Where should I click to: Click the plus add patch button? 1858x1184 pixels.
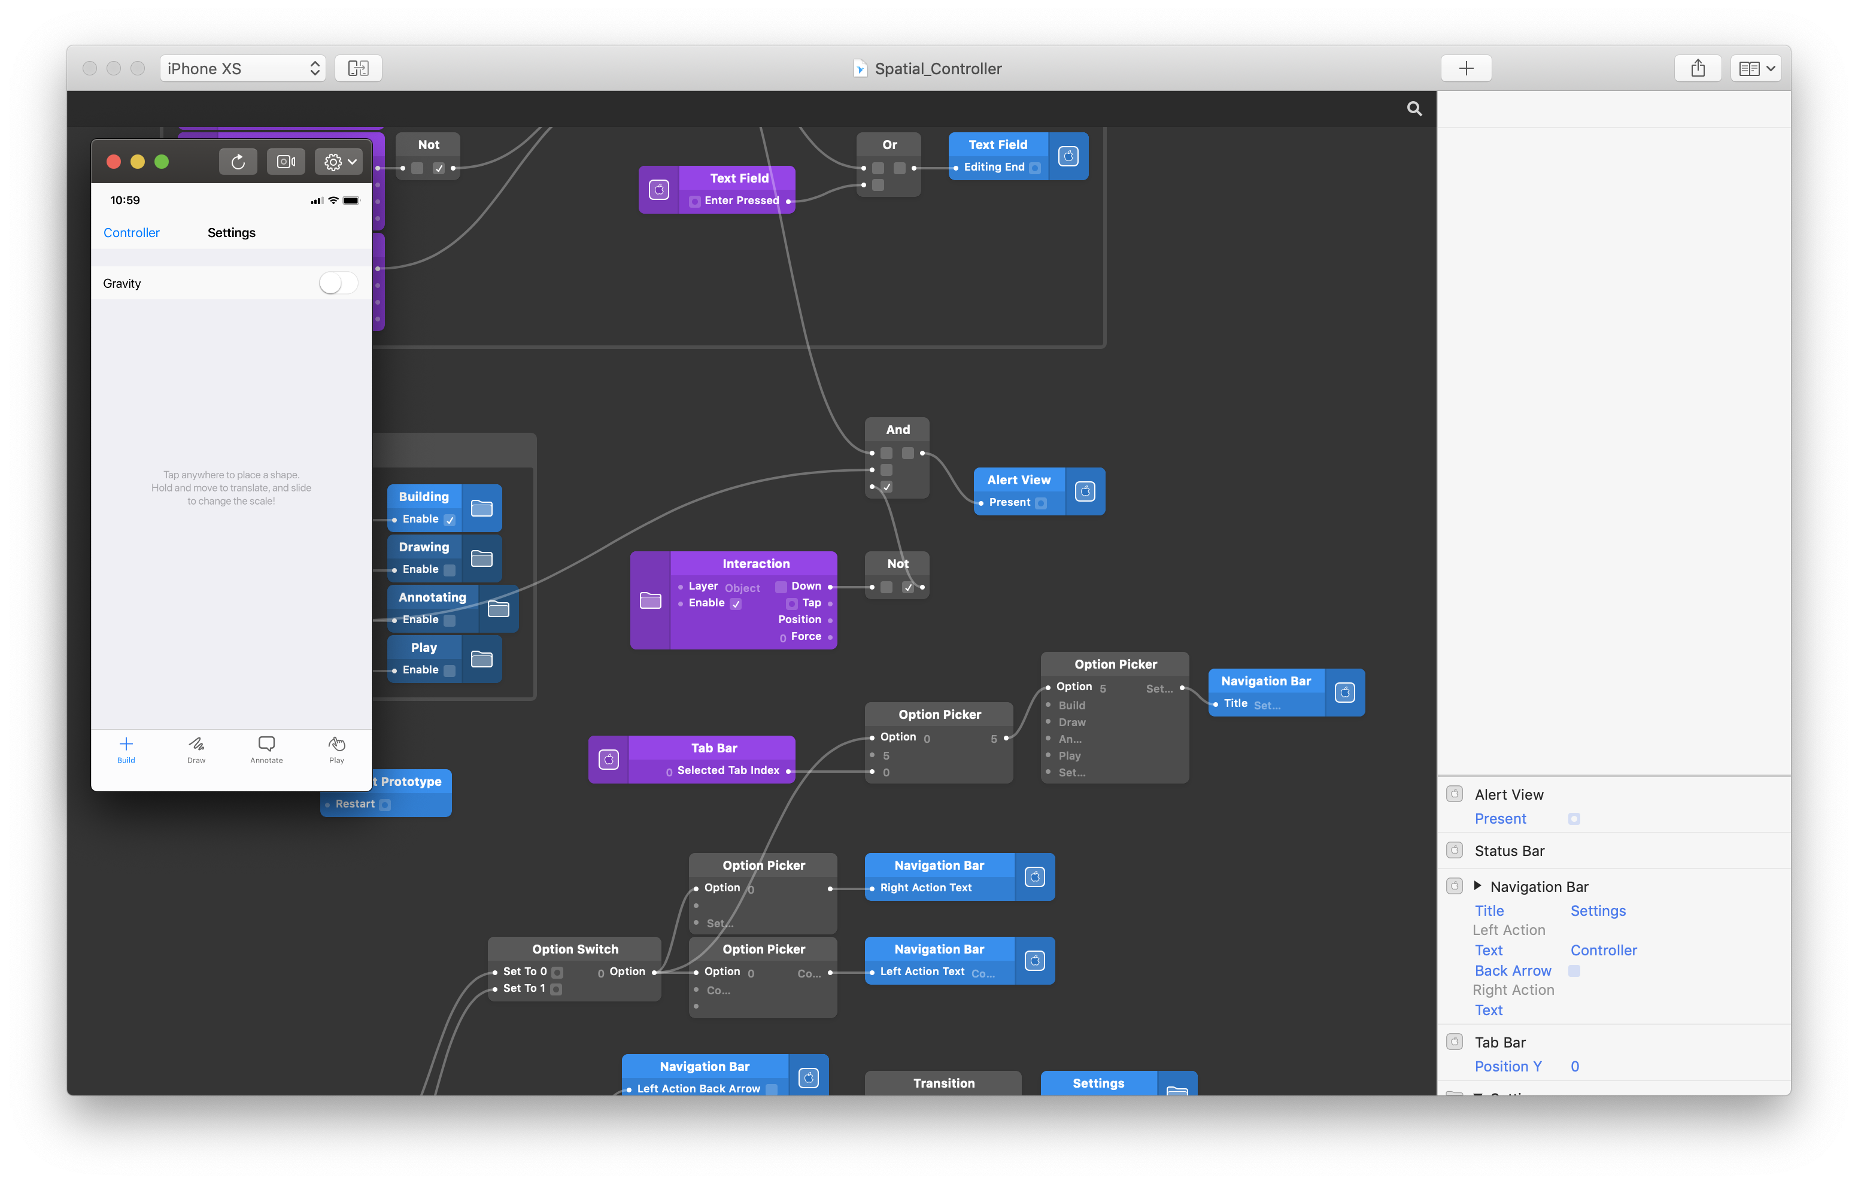(1466, 69)
